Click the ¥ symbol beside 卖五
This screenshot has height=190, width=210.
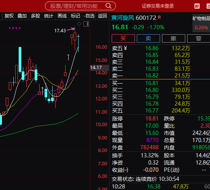pos(125,48)
